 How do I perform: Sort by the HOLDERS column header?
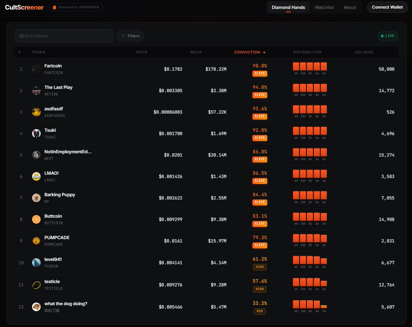[364, 52]
